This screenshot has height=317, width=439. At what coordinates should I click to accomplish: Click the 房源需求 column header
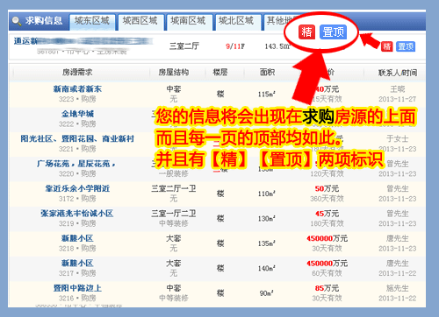tap(77, 72)
